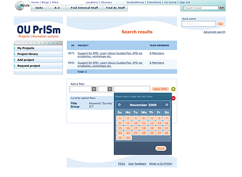Viewport: 242px width, 177px height.
Task: Click the OU Home link
Action: [170, 2]
